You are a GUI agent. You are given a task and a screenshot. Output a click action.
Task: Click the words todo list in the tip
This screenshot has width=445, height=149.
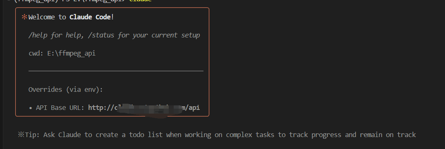coord(146,135)
